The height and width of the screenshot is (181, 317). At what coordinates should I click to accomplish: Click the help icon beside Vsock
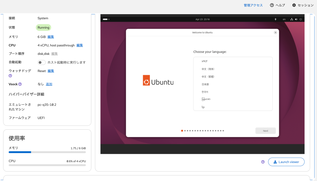tap(20, 84)
